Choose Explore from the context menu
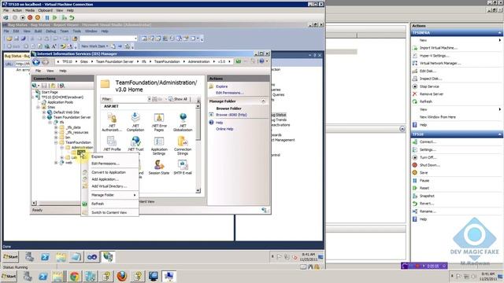The width and height of the screenshot is (504, 283). point(110,156)
